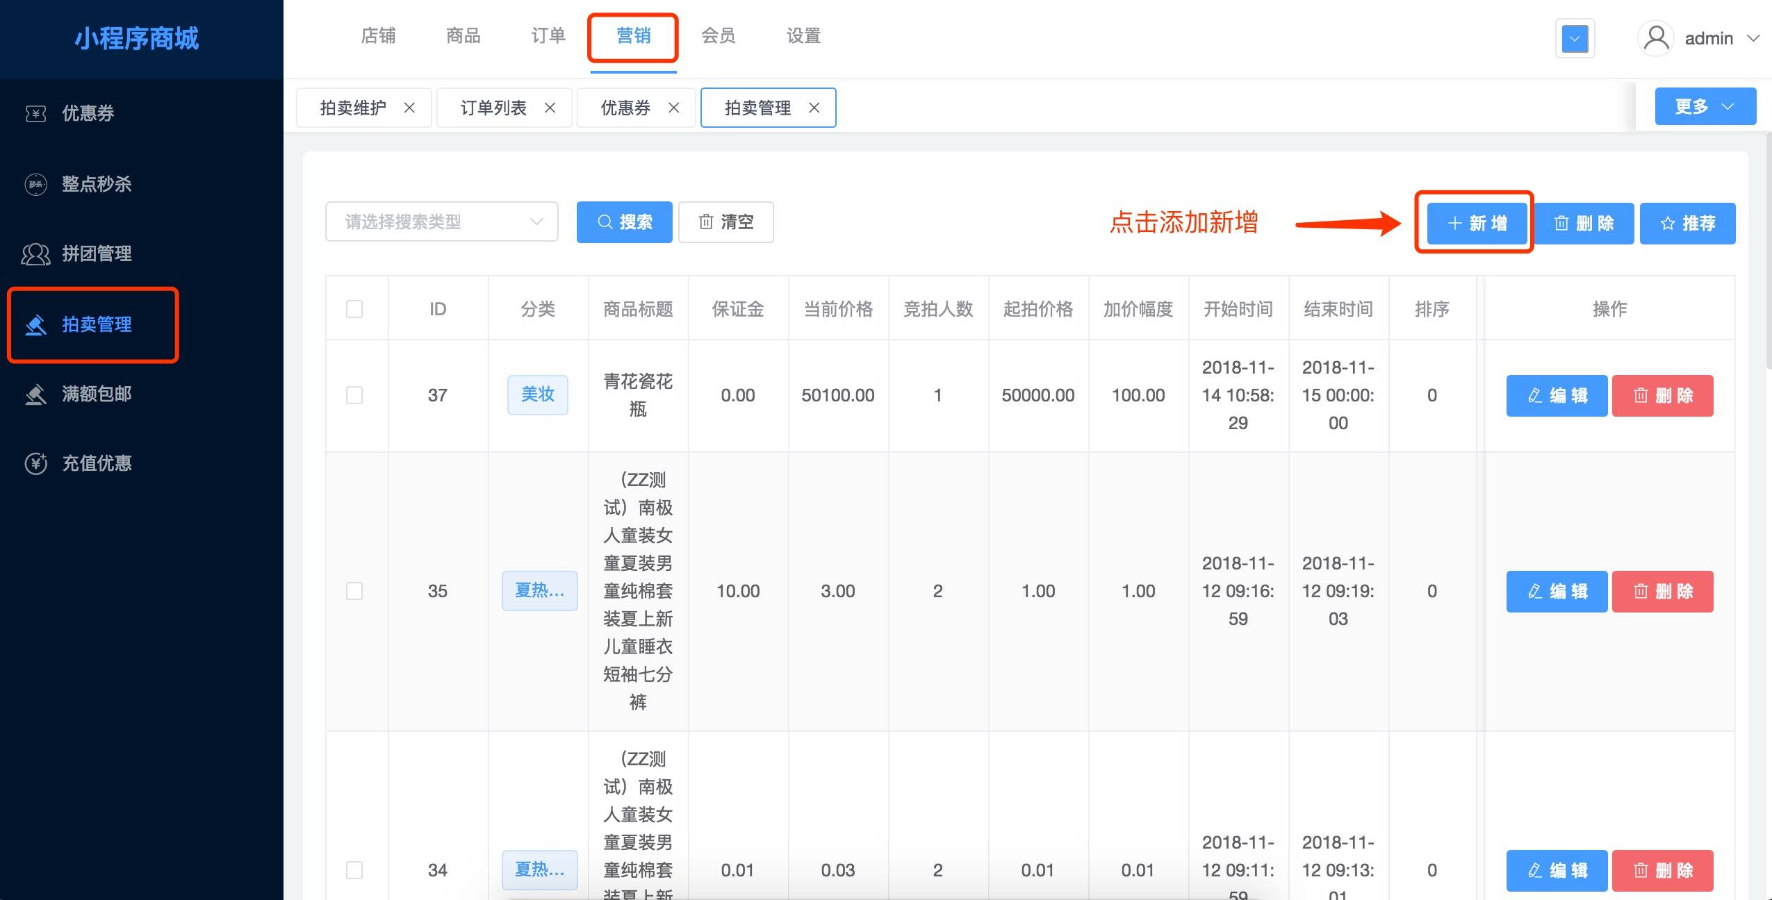This screenshot has height=900, width=1772.
Task: Delete the row with ID 35
Action: point(1662,592)
